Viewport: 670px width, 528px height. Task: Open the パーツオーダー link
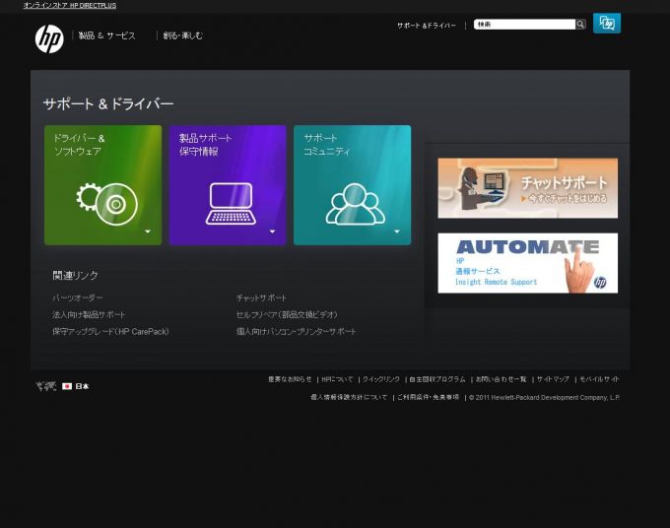(x=77, y=297)
